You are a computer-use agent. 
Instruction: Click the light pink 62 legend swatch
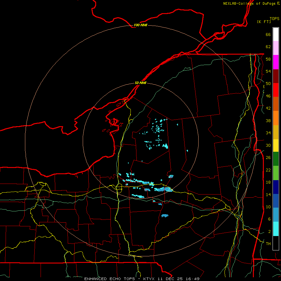276,48
